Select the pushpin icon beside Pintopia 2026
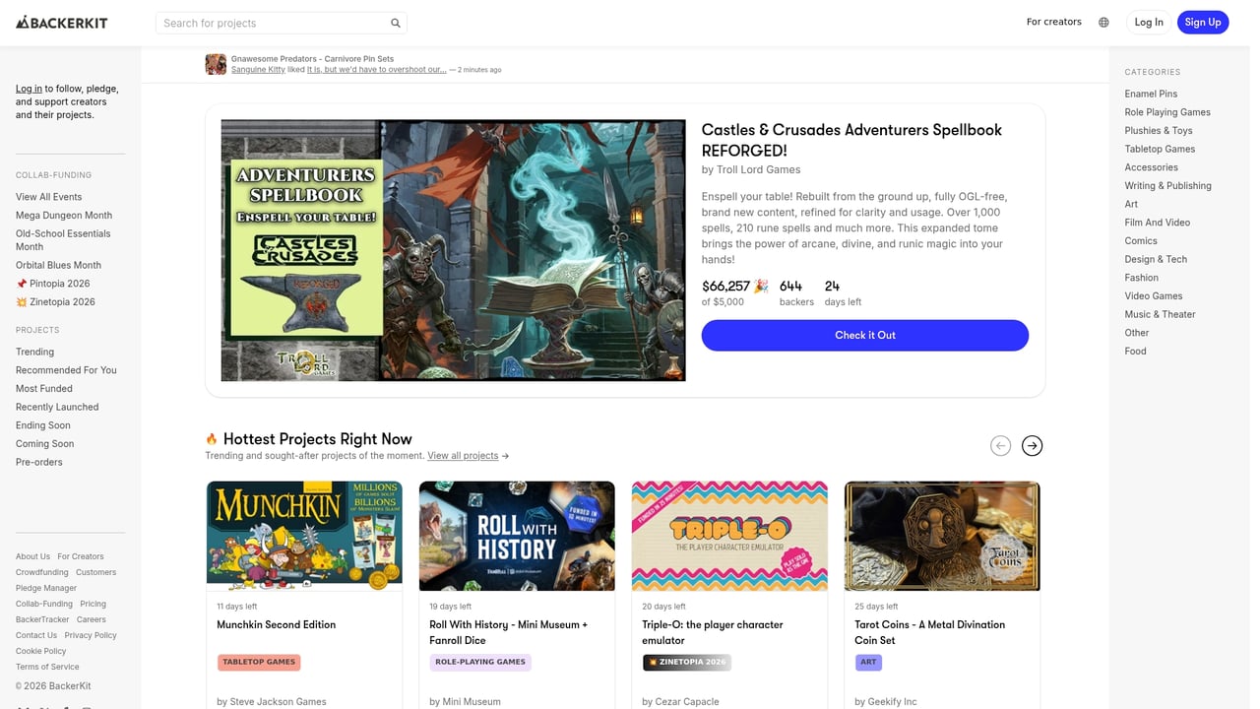This screenshot has height=709, width=1260. click(x=22, y=284)
